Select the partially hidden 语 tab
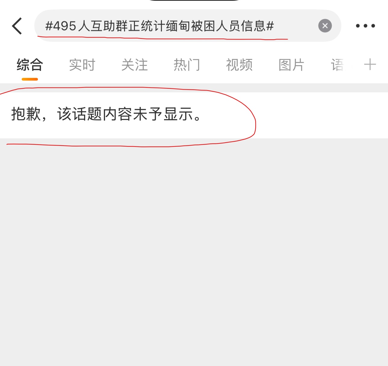This screenshot has height=366, width=388. click(x=338, y=65)
